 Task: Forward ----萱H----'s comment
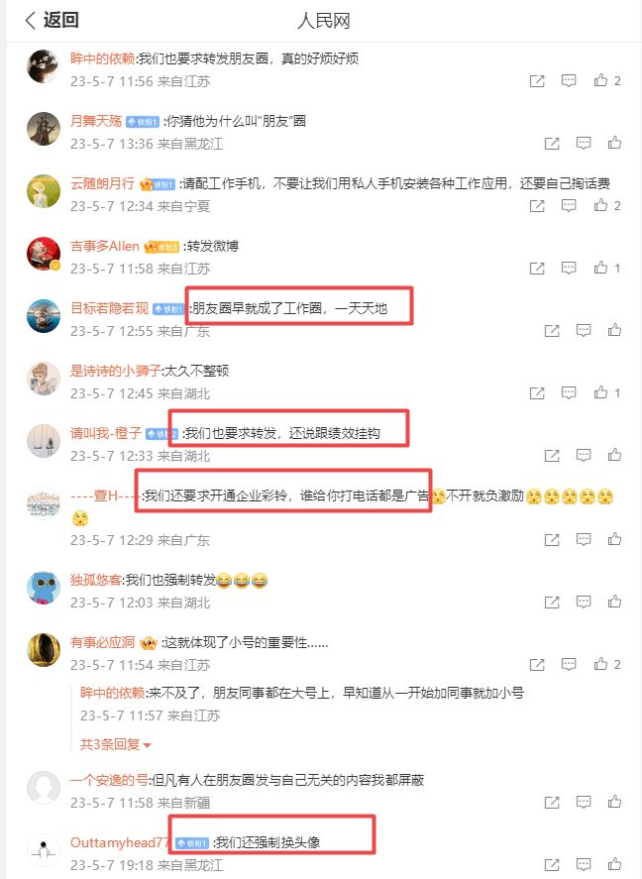tap(552, 540)
